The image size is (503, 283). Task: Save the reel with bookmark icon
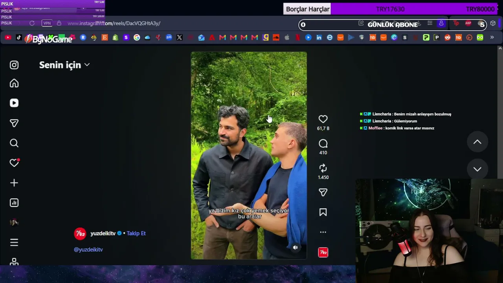pyautogui.click(x=323, y=212)
